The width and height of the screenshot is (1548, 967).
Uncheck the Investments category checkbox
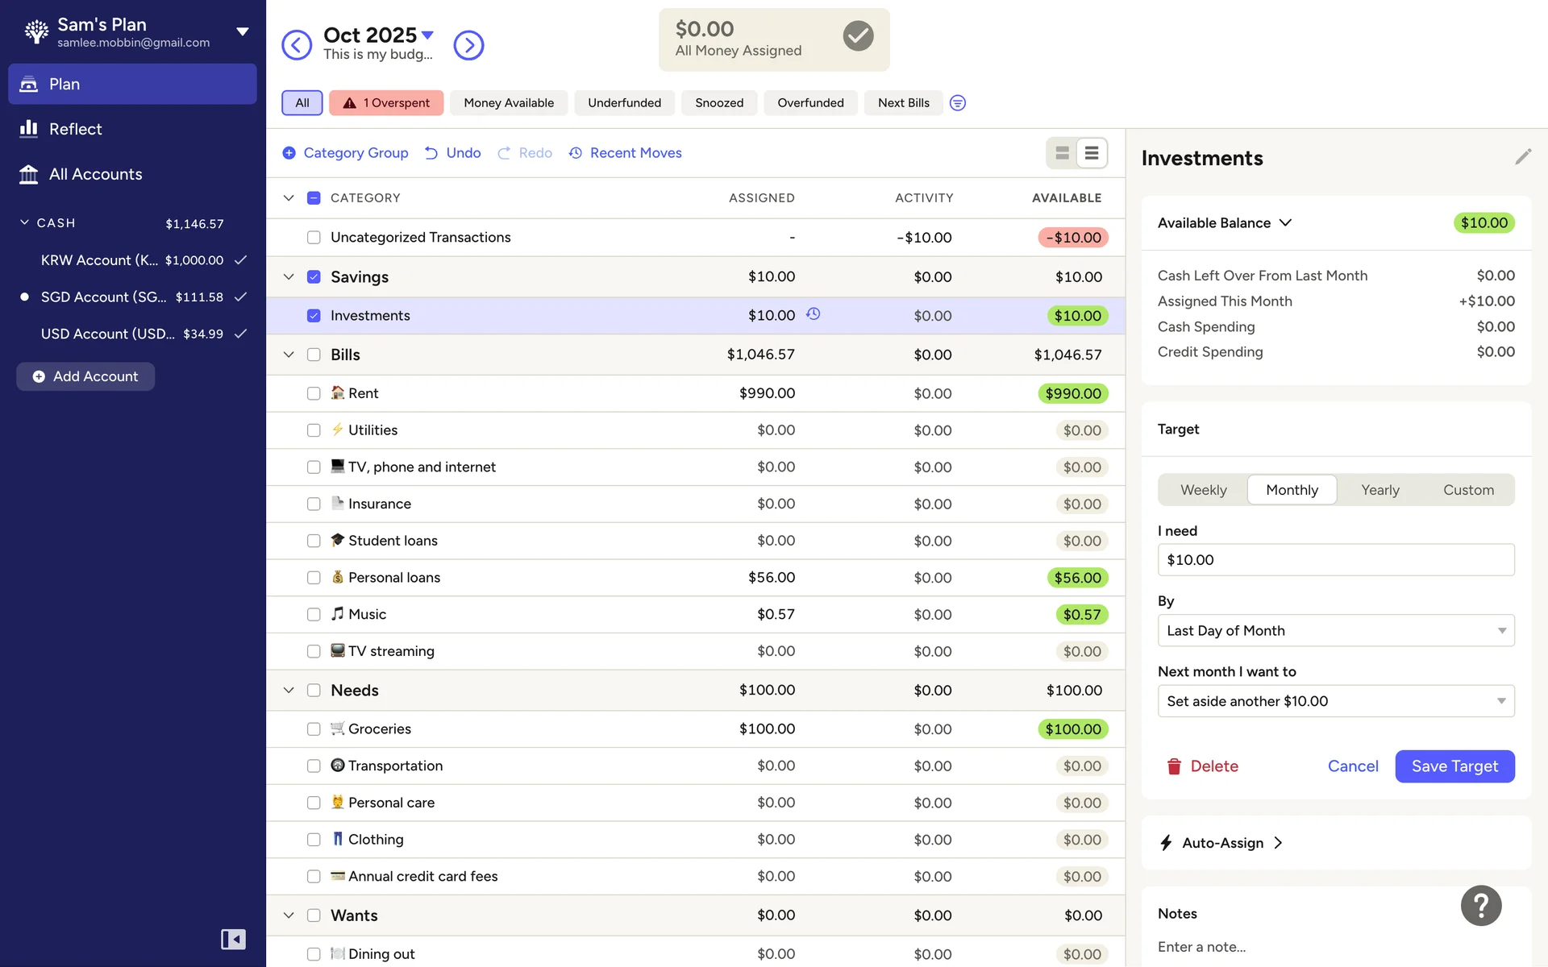click(314, 316)
